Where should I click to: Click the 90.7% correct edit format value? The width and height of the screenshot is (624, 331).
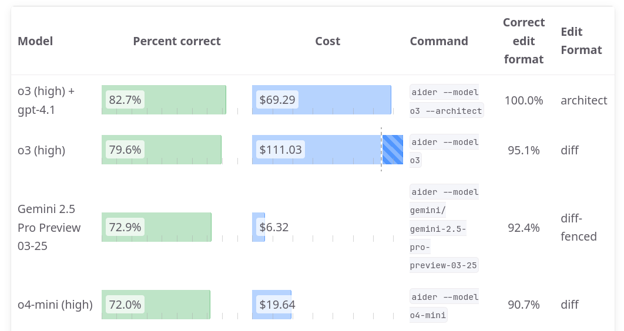524,305
